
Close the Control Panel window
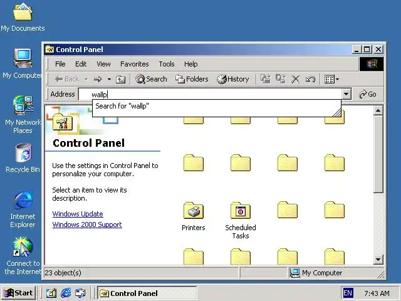(x=378, y=49)
